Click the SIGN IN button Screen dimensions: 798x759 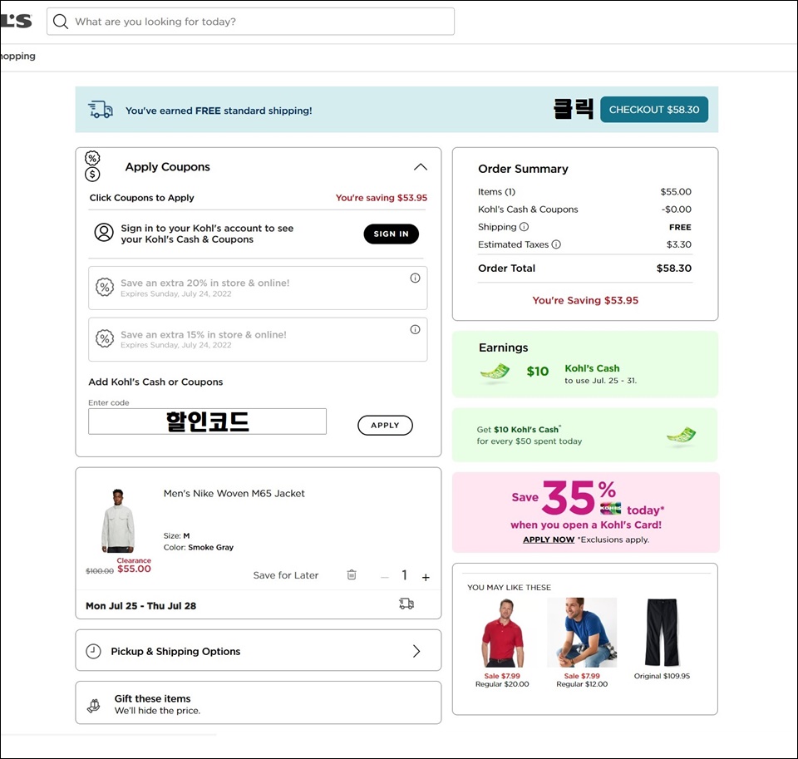[391, 234]
